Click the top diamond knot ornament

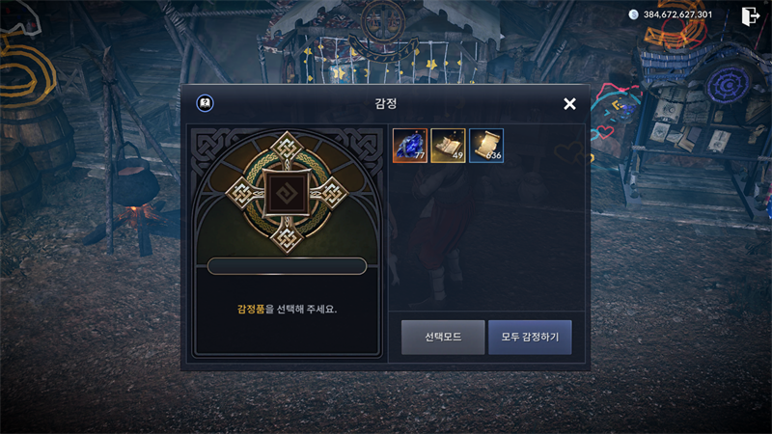pyautogui.click(x=287, y=147)
